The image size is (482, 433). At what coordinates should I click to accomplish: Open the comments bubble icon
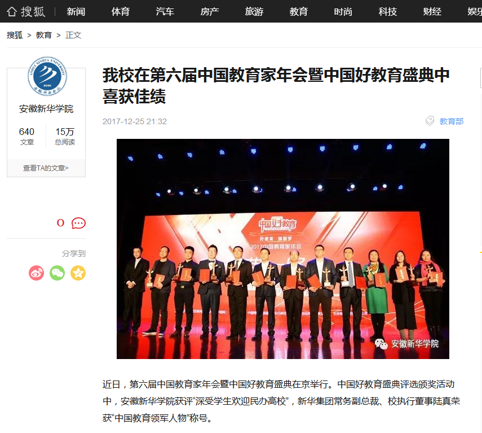(x=78, y=223)
